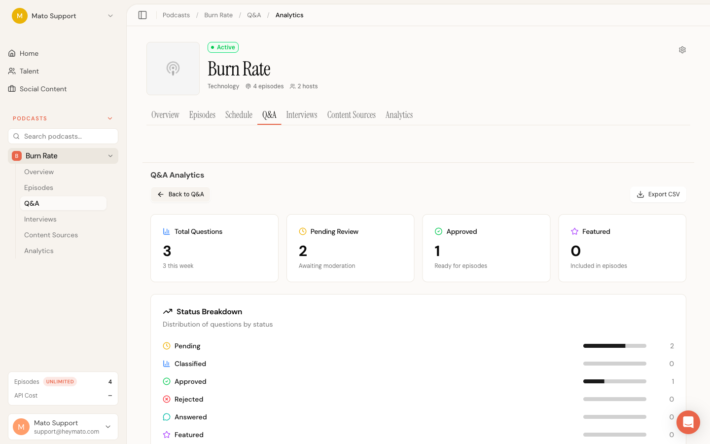The image size is (710, 444).
Task: Click the Active status badge
Action: point(223,47)
